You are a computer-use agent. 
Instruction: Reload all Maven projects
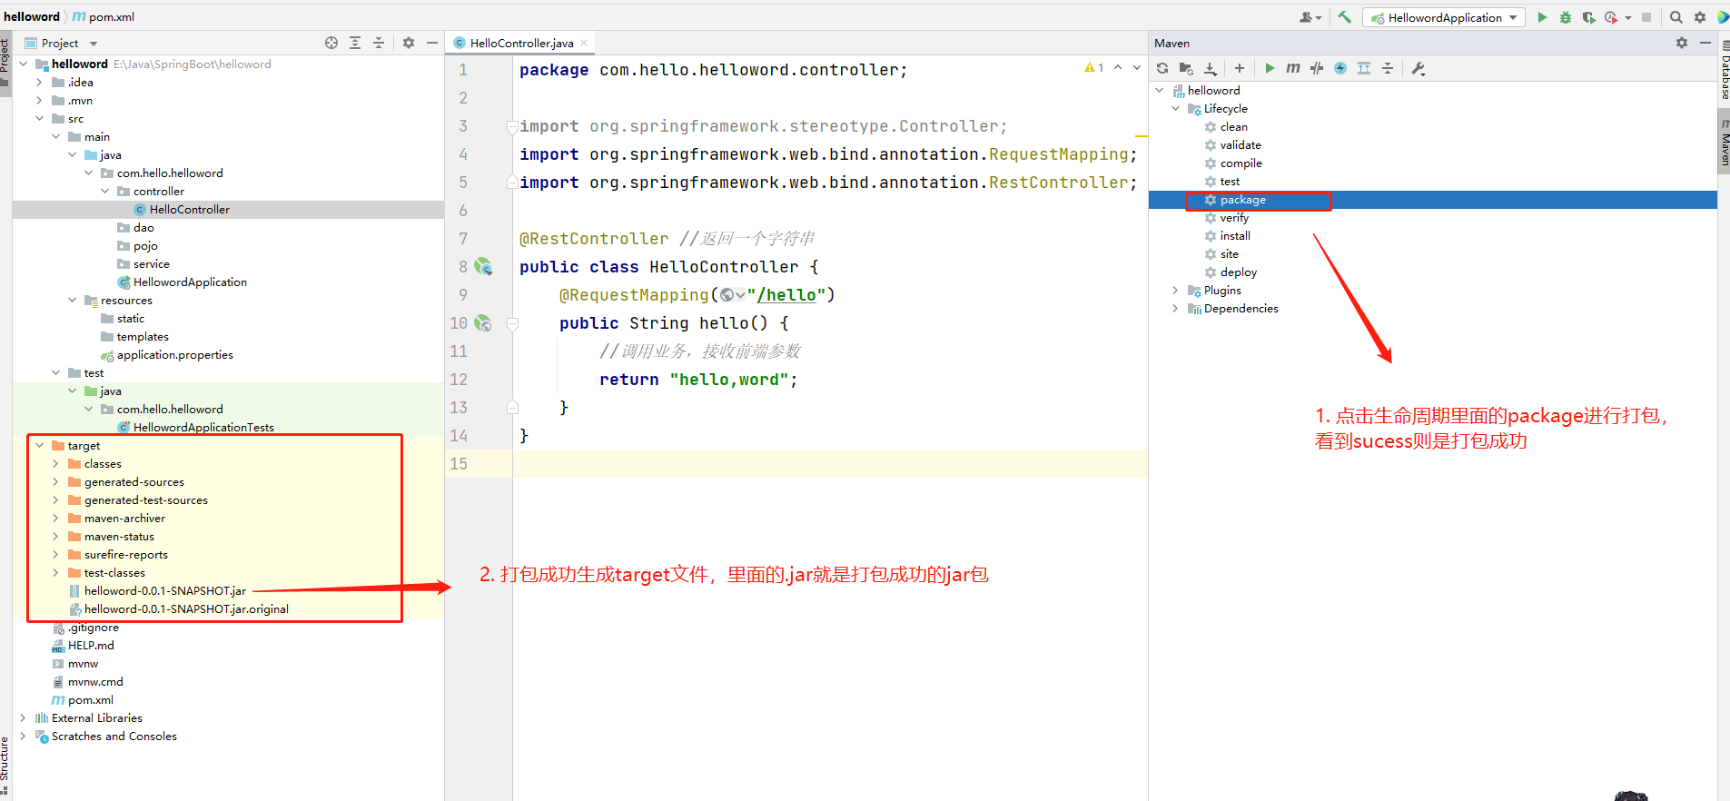[x=1162, y=68]
